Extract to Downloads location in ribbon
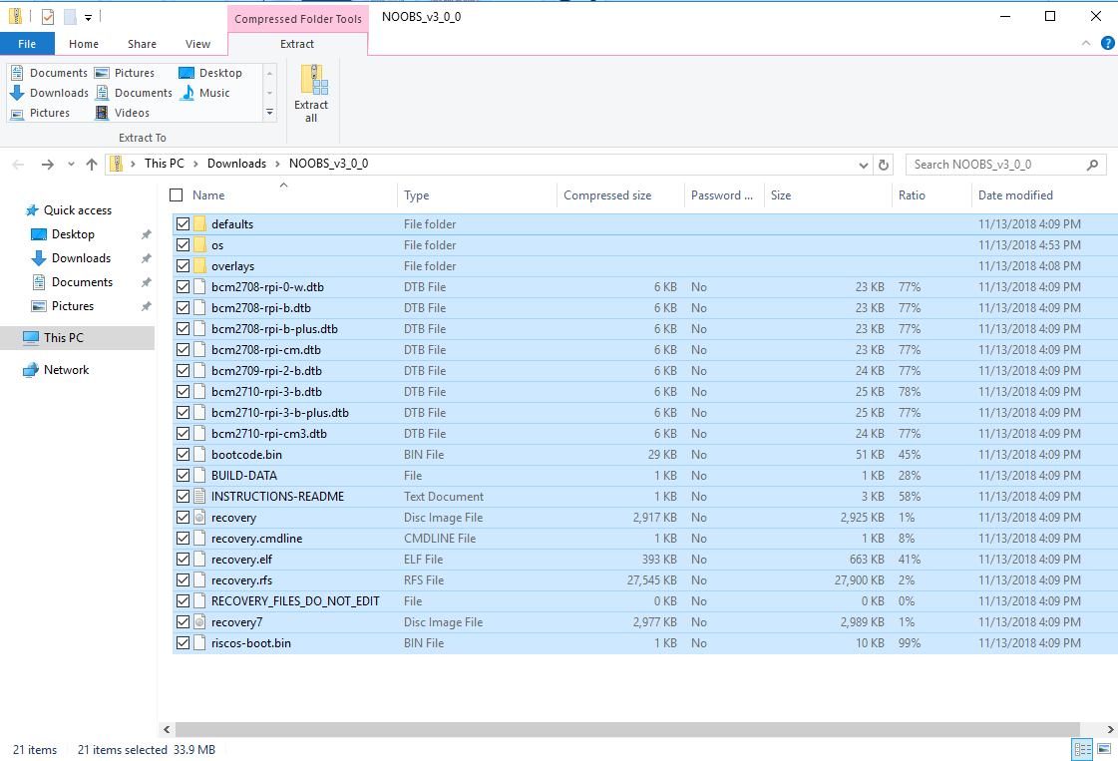This screenshot has height=761, width=1118. point(49,93)
